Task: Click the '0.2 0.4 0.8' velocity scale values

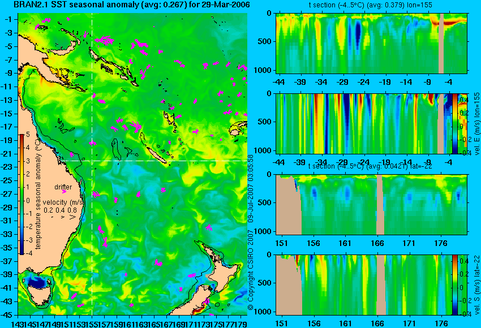Action: 60,210
